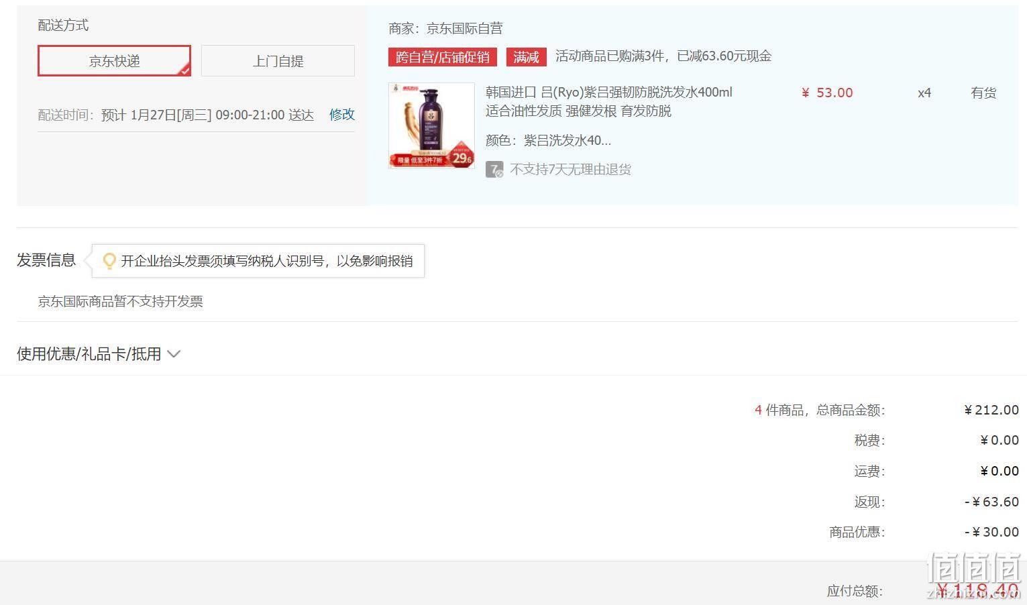Click the total amount ¥212.00
1027x605 pixels.
tap(991, 410)
